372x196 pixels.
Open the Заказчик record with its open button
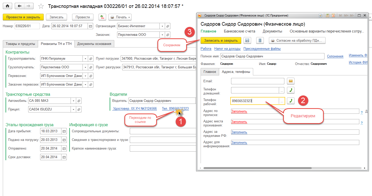(x=168, y=35)
